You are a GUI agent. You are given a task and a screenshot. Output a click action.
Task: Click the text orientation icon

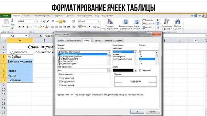pyautogui.click(x=65, y=21)
